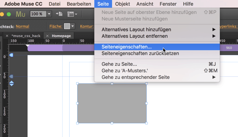Click the 960 breakpoint width label
238x137 pixels.
pos(229,48)
